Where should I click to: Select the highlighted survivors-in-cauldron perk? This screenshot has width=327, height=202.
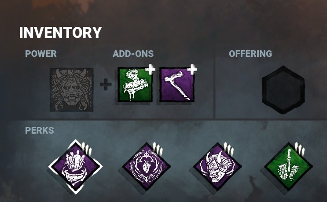click(75, 167)
